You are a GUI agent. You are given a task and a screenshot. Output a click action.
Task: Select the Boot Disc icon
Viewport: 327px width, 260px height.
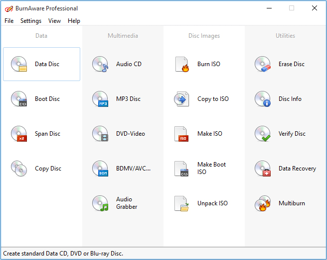19,99
